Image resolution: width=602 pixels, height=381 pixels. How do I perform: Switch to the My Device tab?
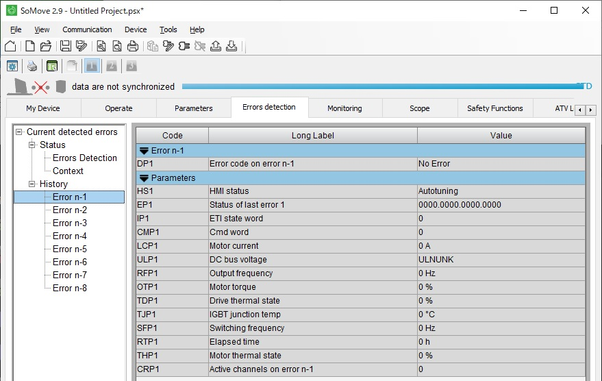(x=43, y=108)
